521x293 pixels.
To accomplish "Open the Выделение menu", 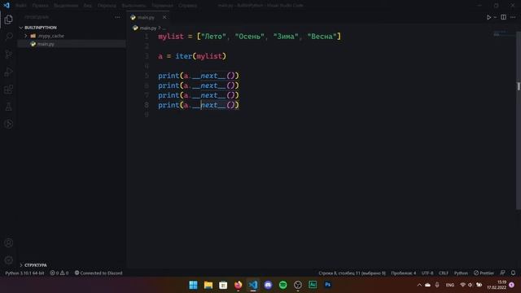I will point(66,6).
